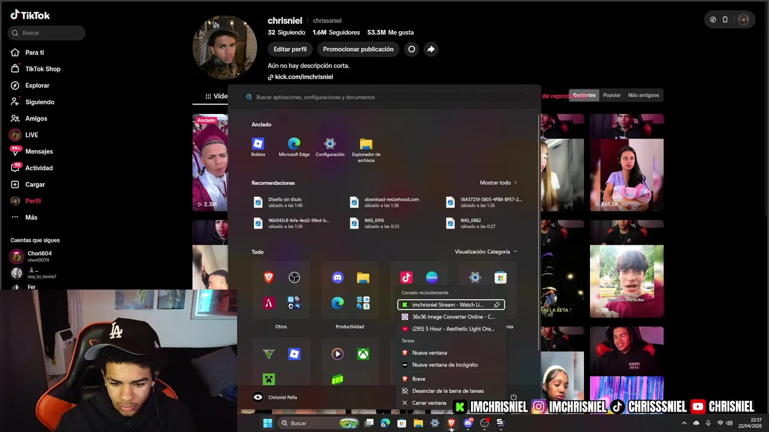Select Desanclar de la barra de tareas

tap(448, 391)
